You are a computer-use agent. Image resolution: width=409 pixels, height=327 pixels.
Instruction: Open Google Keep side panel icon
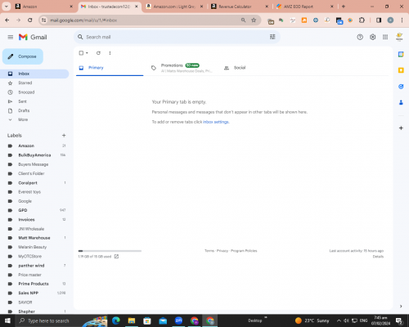(401, 70)
